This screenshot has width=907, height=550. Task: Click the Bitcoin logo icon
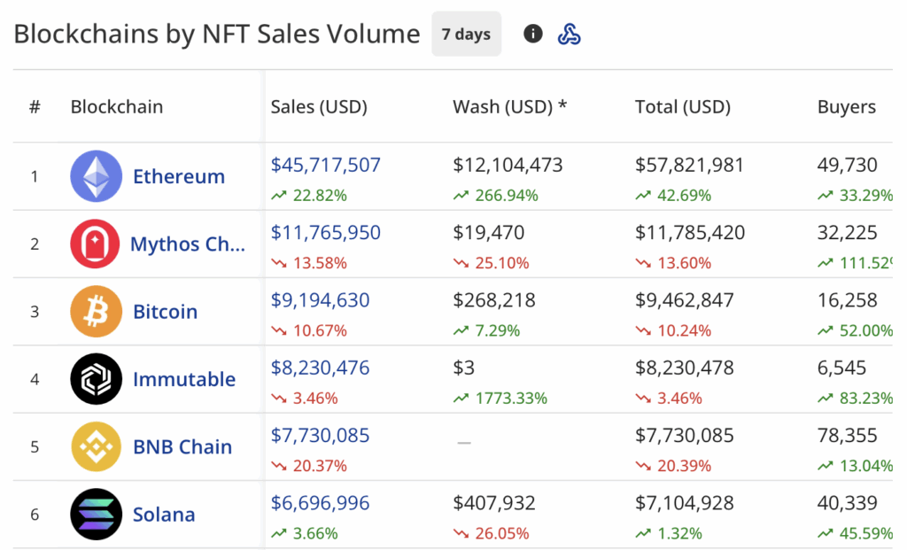pyautogui.click(x=96, y=312)
